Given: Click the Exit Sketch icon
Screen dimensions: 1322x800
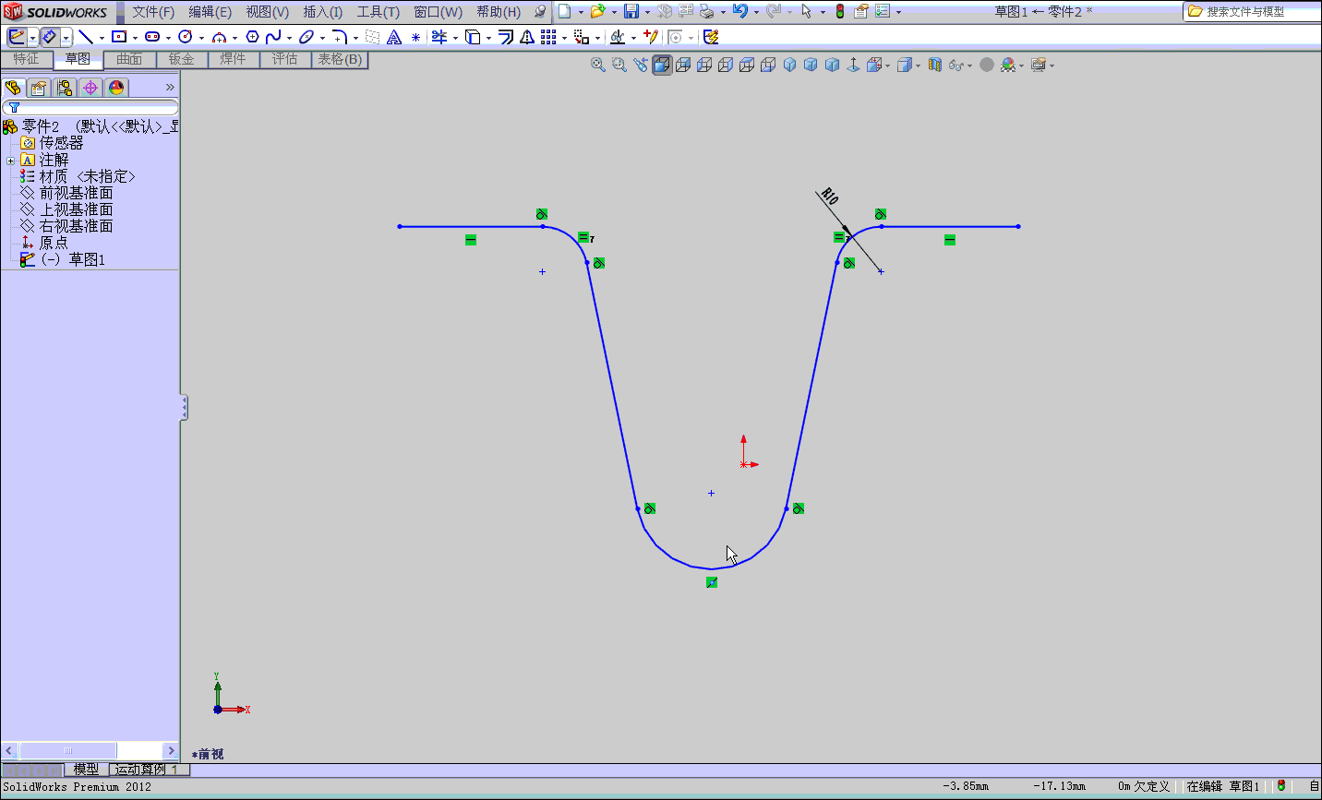Looking at the screenshot, I should [x=17, y=37].
